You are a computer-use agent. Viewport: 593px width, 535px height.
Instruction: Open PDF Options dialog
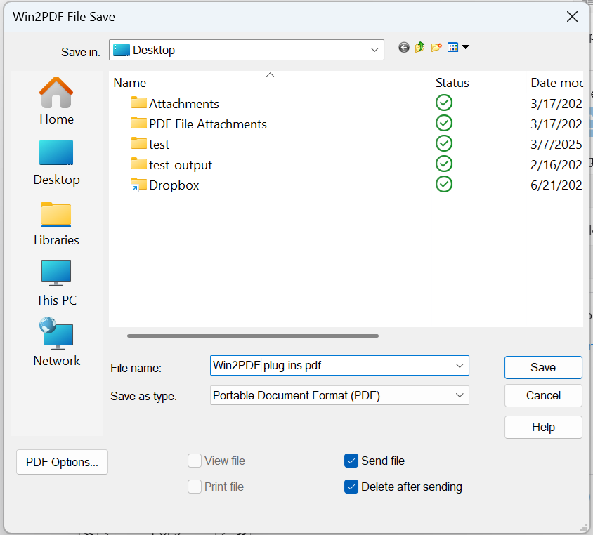[62, 462]
